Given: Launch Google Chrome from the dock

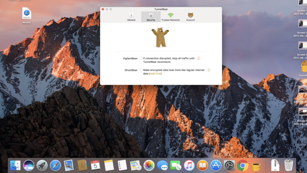Looking at the screenshot, I should [x=243, y=165].
